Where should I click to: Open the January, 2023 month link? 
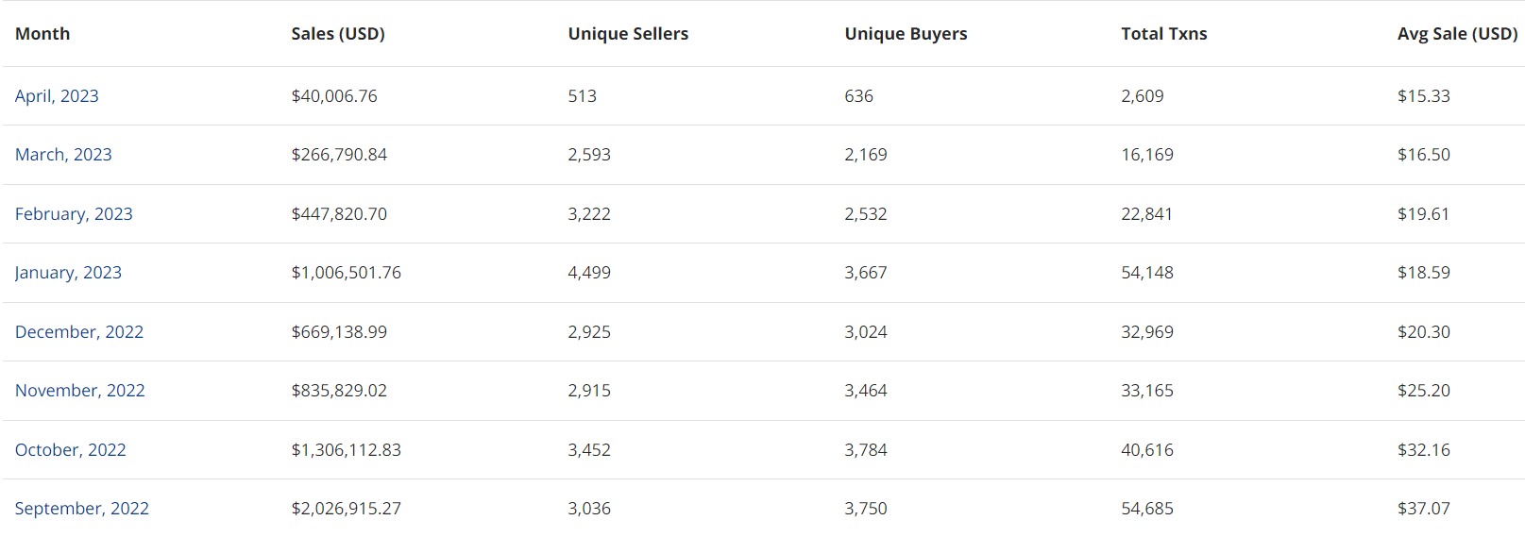coord(68,273)
